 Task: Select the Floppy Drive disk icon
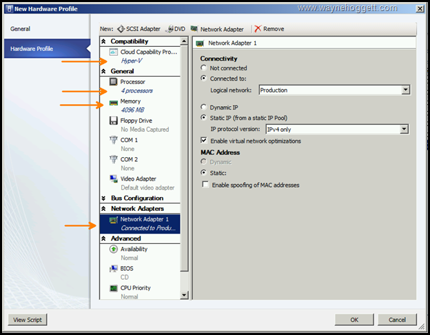(113, 121)
